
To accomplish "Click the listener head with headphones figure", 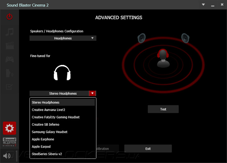I will (x=163, y=58).
